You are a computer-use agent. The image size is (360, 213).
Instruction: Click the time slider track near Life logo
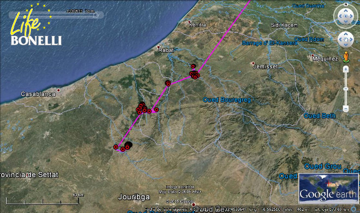click(56, 15)
